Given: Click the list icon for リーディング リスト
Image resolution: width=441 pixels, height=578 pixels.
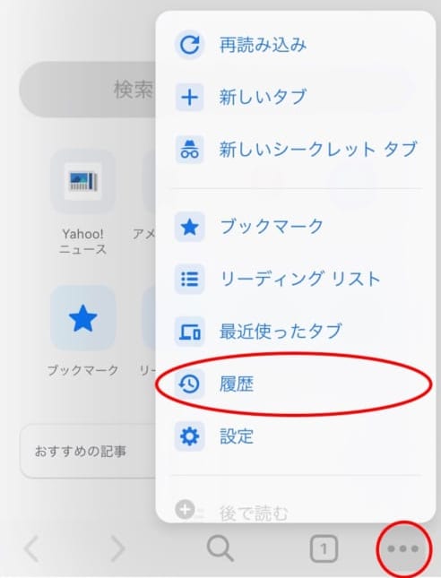Looking at the screenshot, I should (189, 279).
